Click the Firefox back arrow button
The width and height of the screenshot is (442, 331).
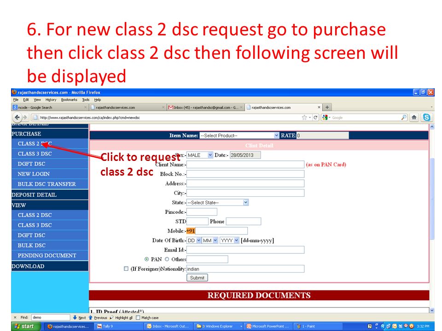(17, 117)
